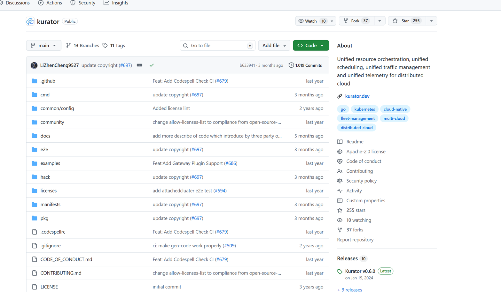
Task: Expand the commit message ellipsis button
Action: [x=139, y=65]
